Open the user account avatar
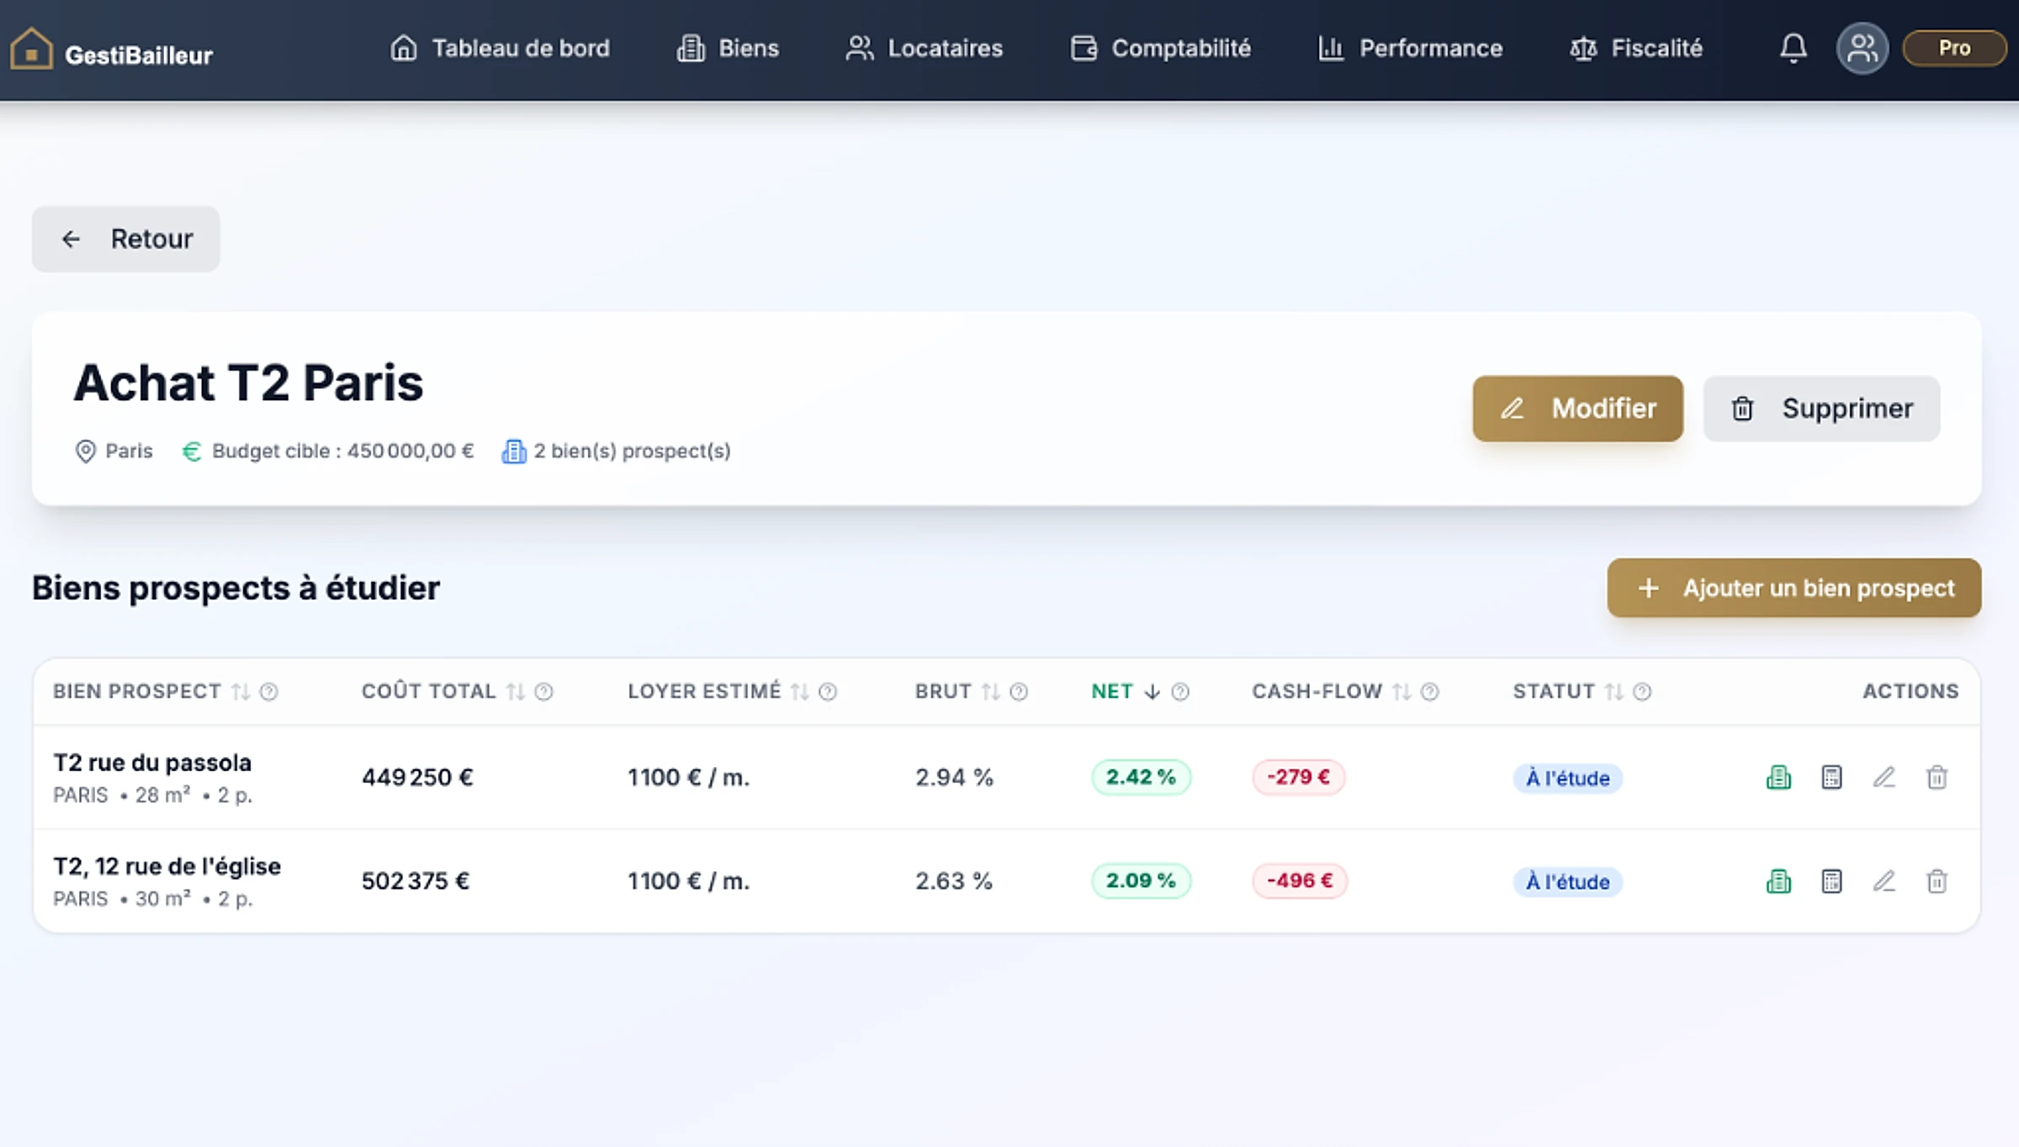The image size is (2019, 1147). tap(1862, 48)
